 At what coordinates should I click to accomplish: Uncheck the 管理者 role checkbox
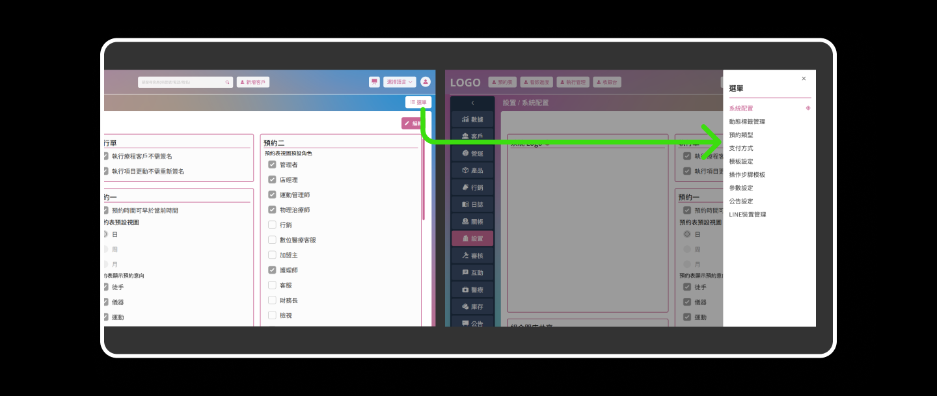coord(272,165)
